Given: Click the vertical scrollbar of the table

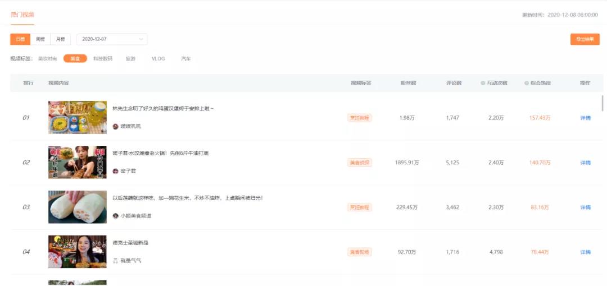Looking at the screenshot, I should tap(603, 103).
